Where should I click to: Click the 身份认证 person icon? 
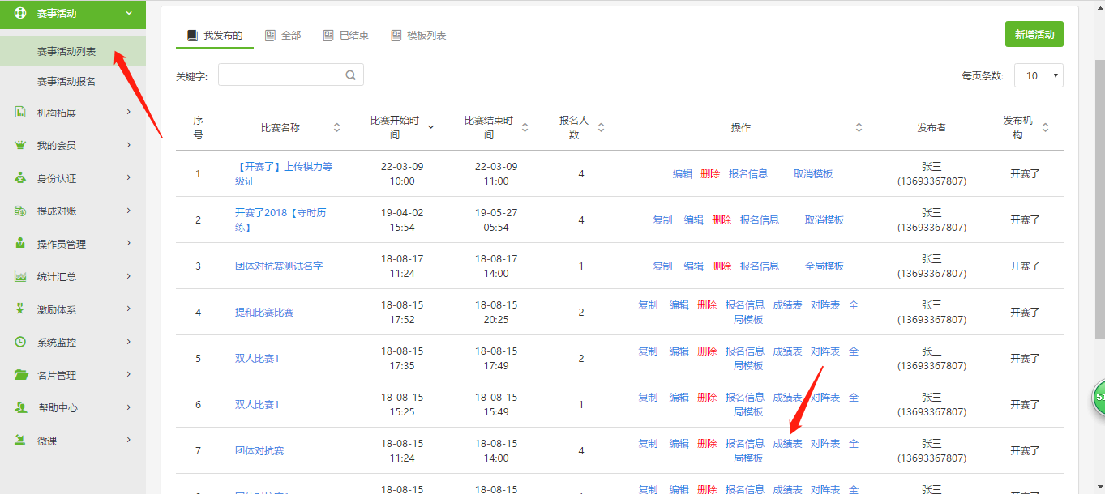(21, 178)
